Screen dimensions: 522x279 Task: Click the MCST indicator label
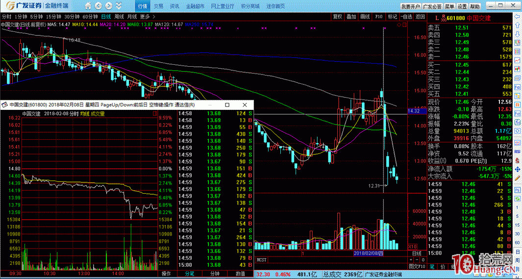pyautogui.click(x=261, y=259)
